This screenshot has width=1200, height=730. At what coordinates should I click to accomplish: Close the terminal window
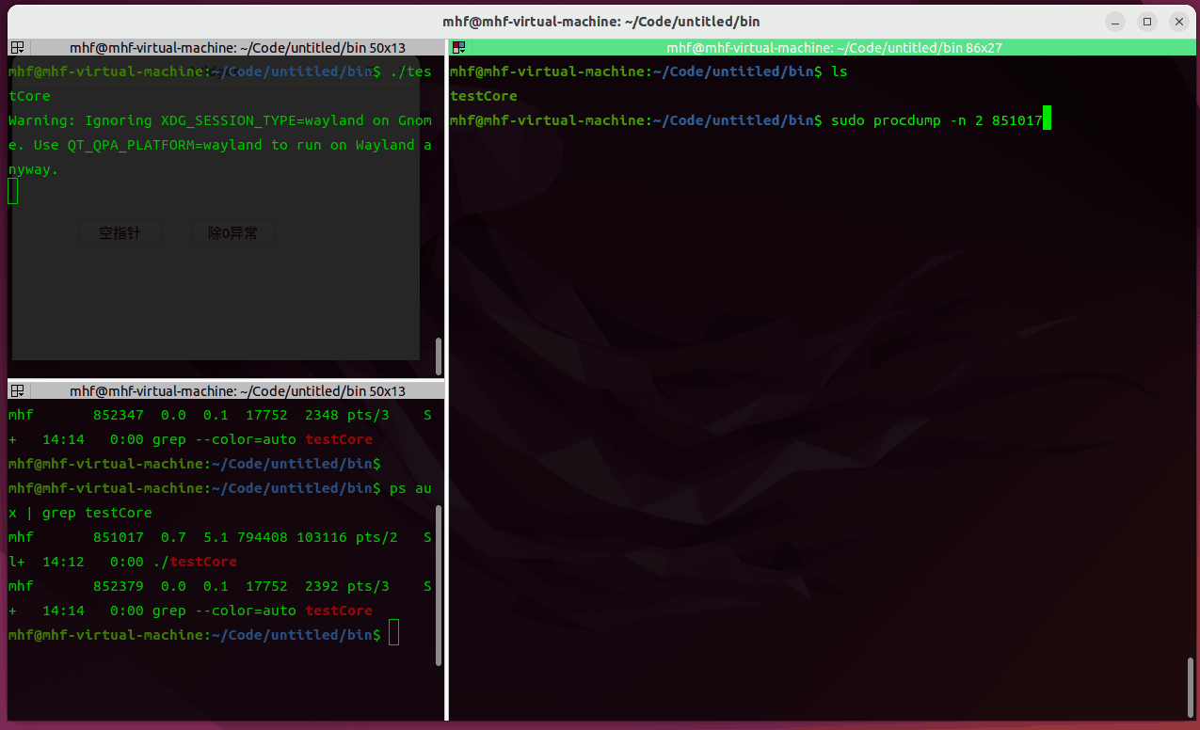[1177, 21]
